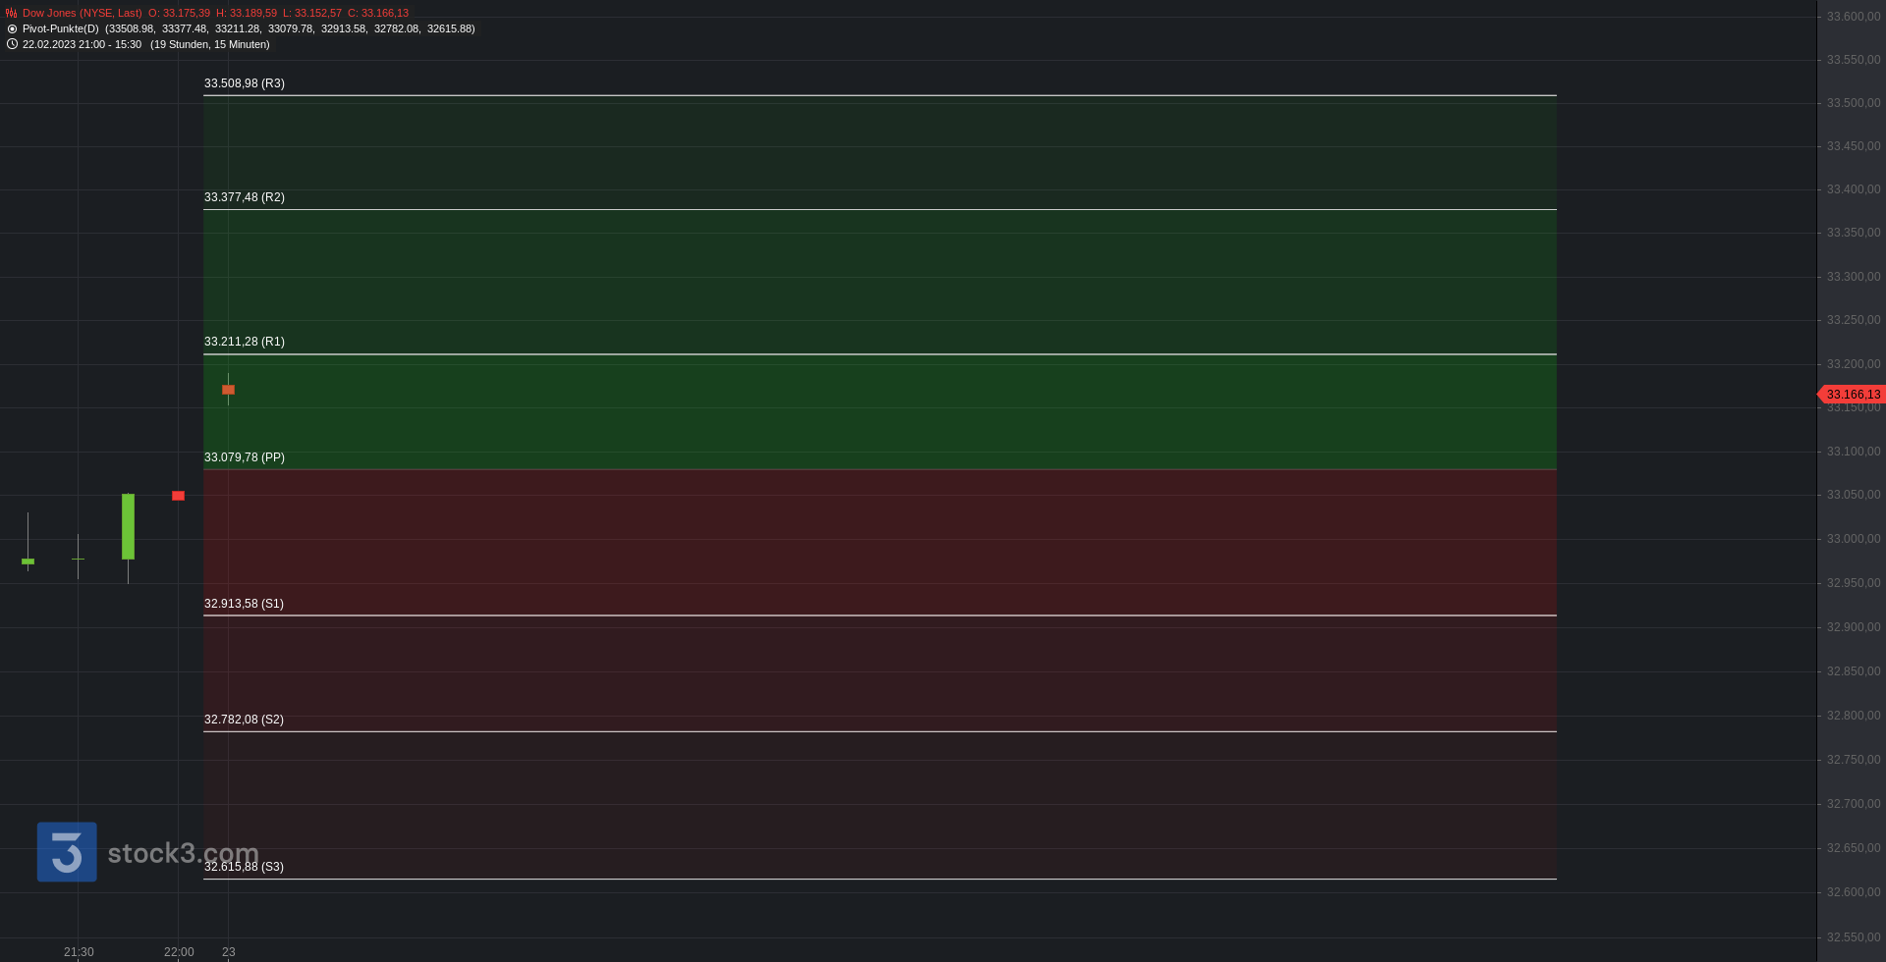The width and height of the screenshot is (1886, 962).
Task: Click the Dow Jones (NYSE, Last) title
Action: (x=83, y=13)
